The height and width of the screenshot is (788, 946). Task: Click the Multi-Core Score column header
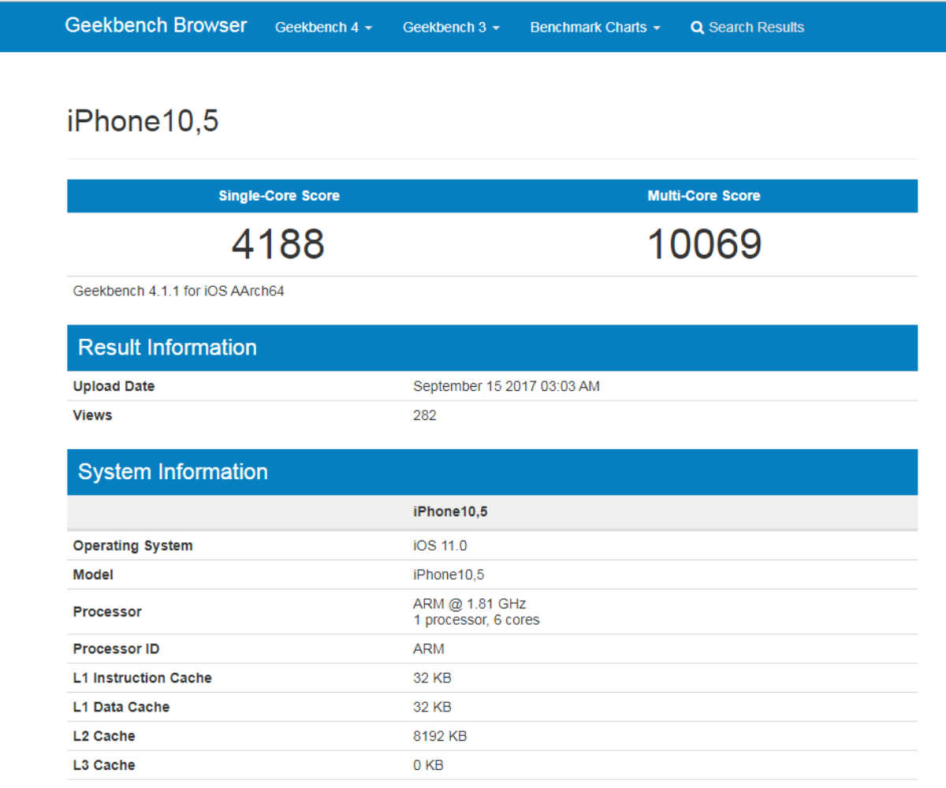coord(704,196)
